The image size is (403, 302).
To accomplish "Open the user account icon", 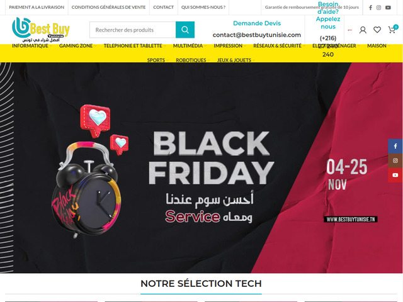I will click(363, 30).
